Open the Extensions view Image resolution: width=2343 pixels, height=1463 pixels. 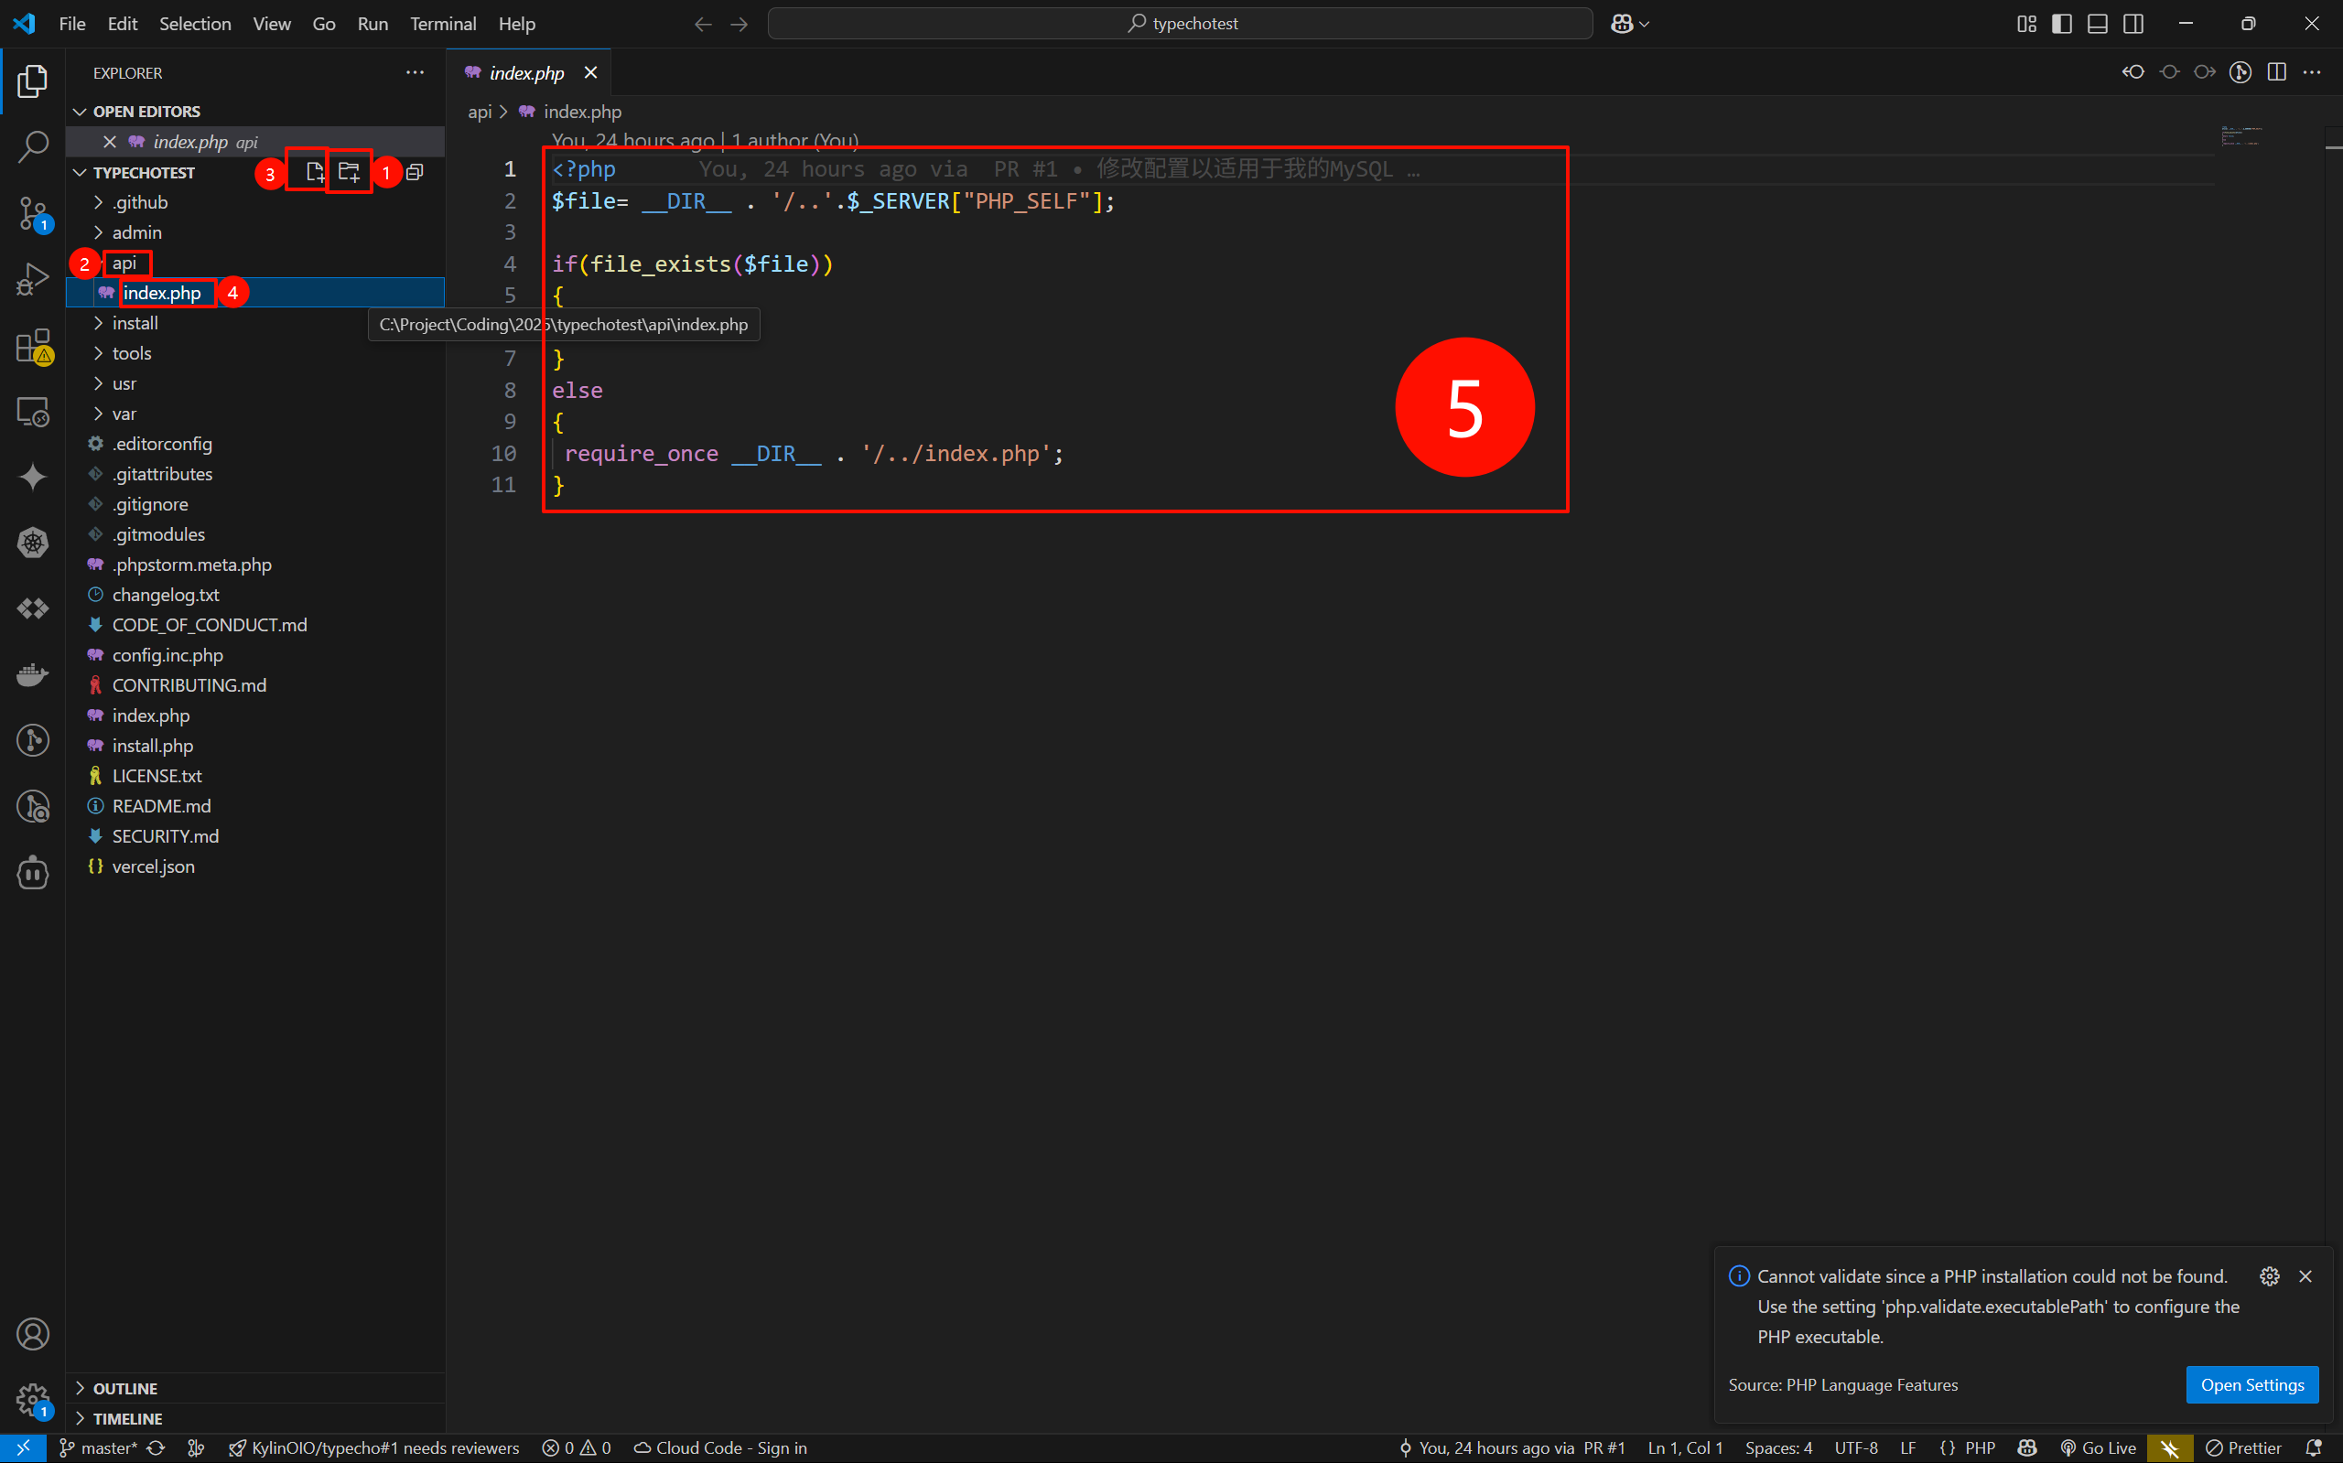pos(33,346)
